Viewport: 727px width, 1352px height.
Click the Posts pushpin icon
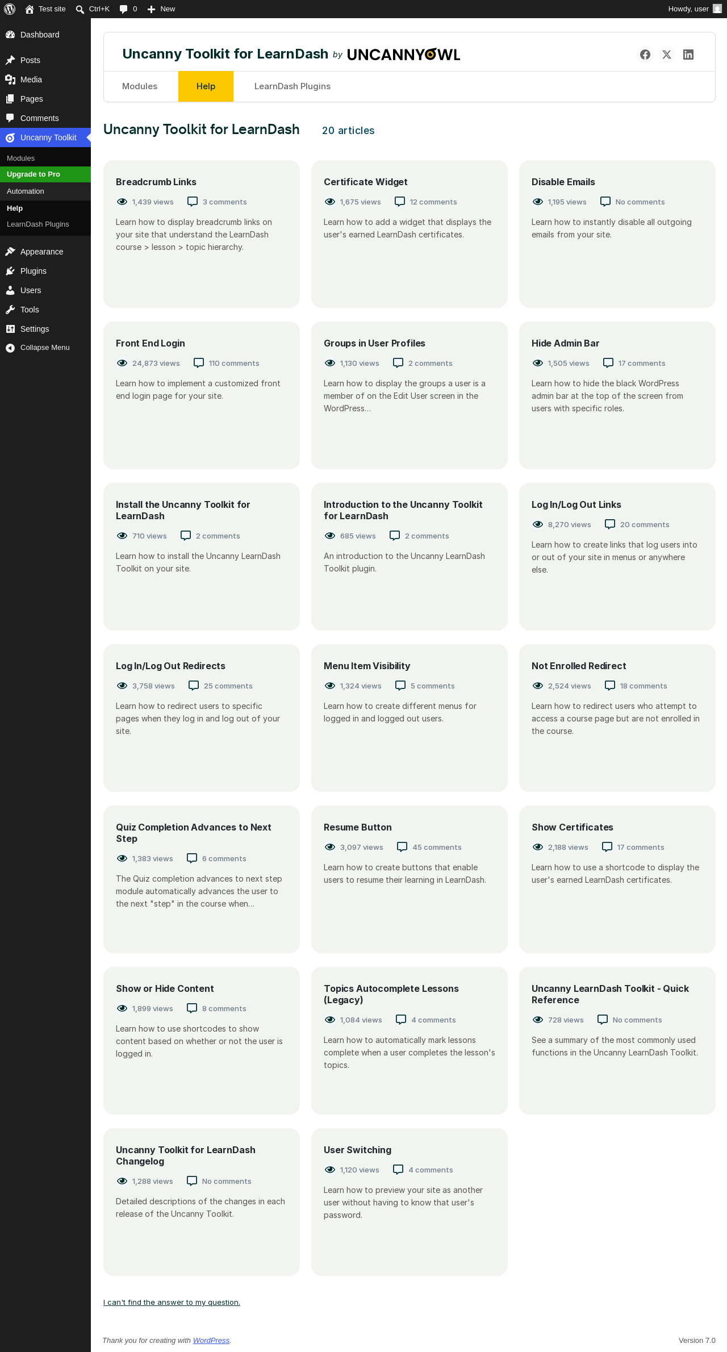coord(10,60)
